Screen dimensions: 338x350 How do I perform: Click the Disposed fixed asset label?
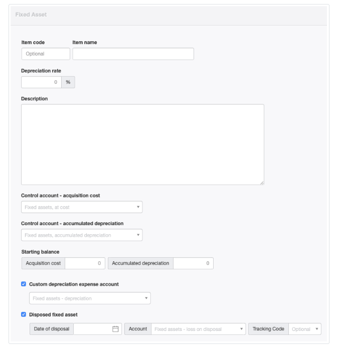pyautogui.click(x=53, y=314)
